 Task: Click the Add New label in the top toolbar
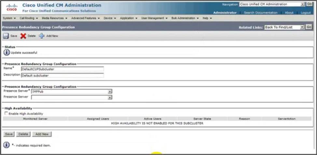coord(52,36)
